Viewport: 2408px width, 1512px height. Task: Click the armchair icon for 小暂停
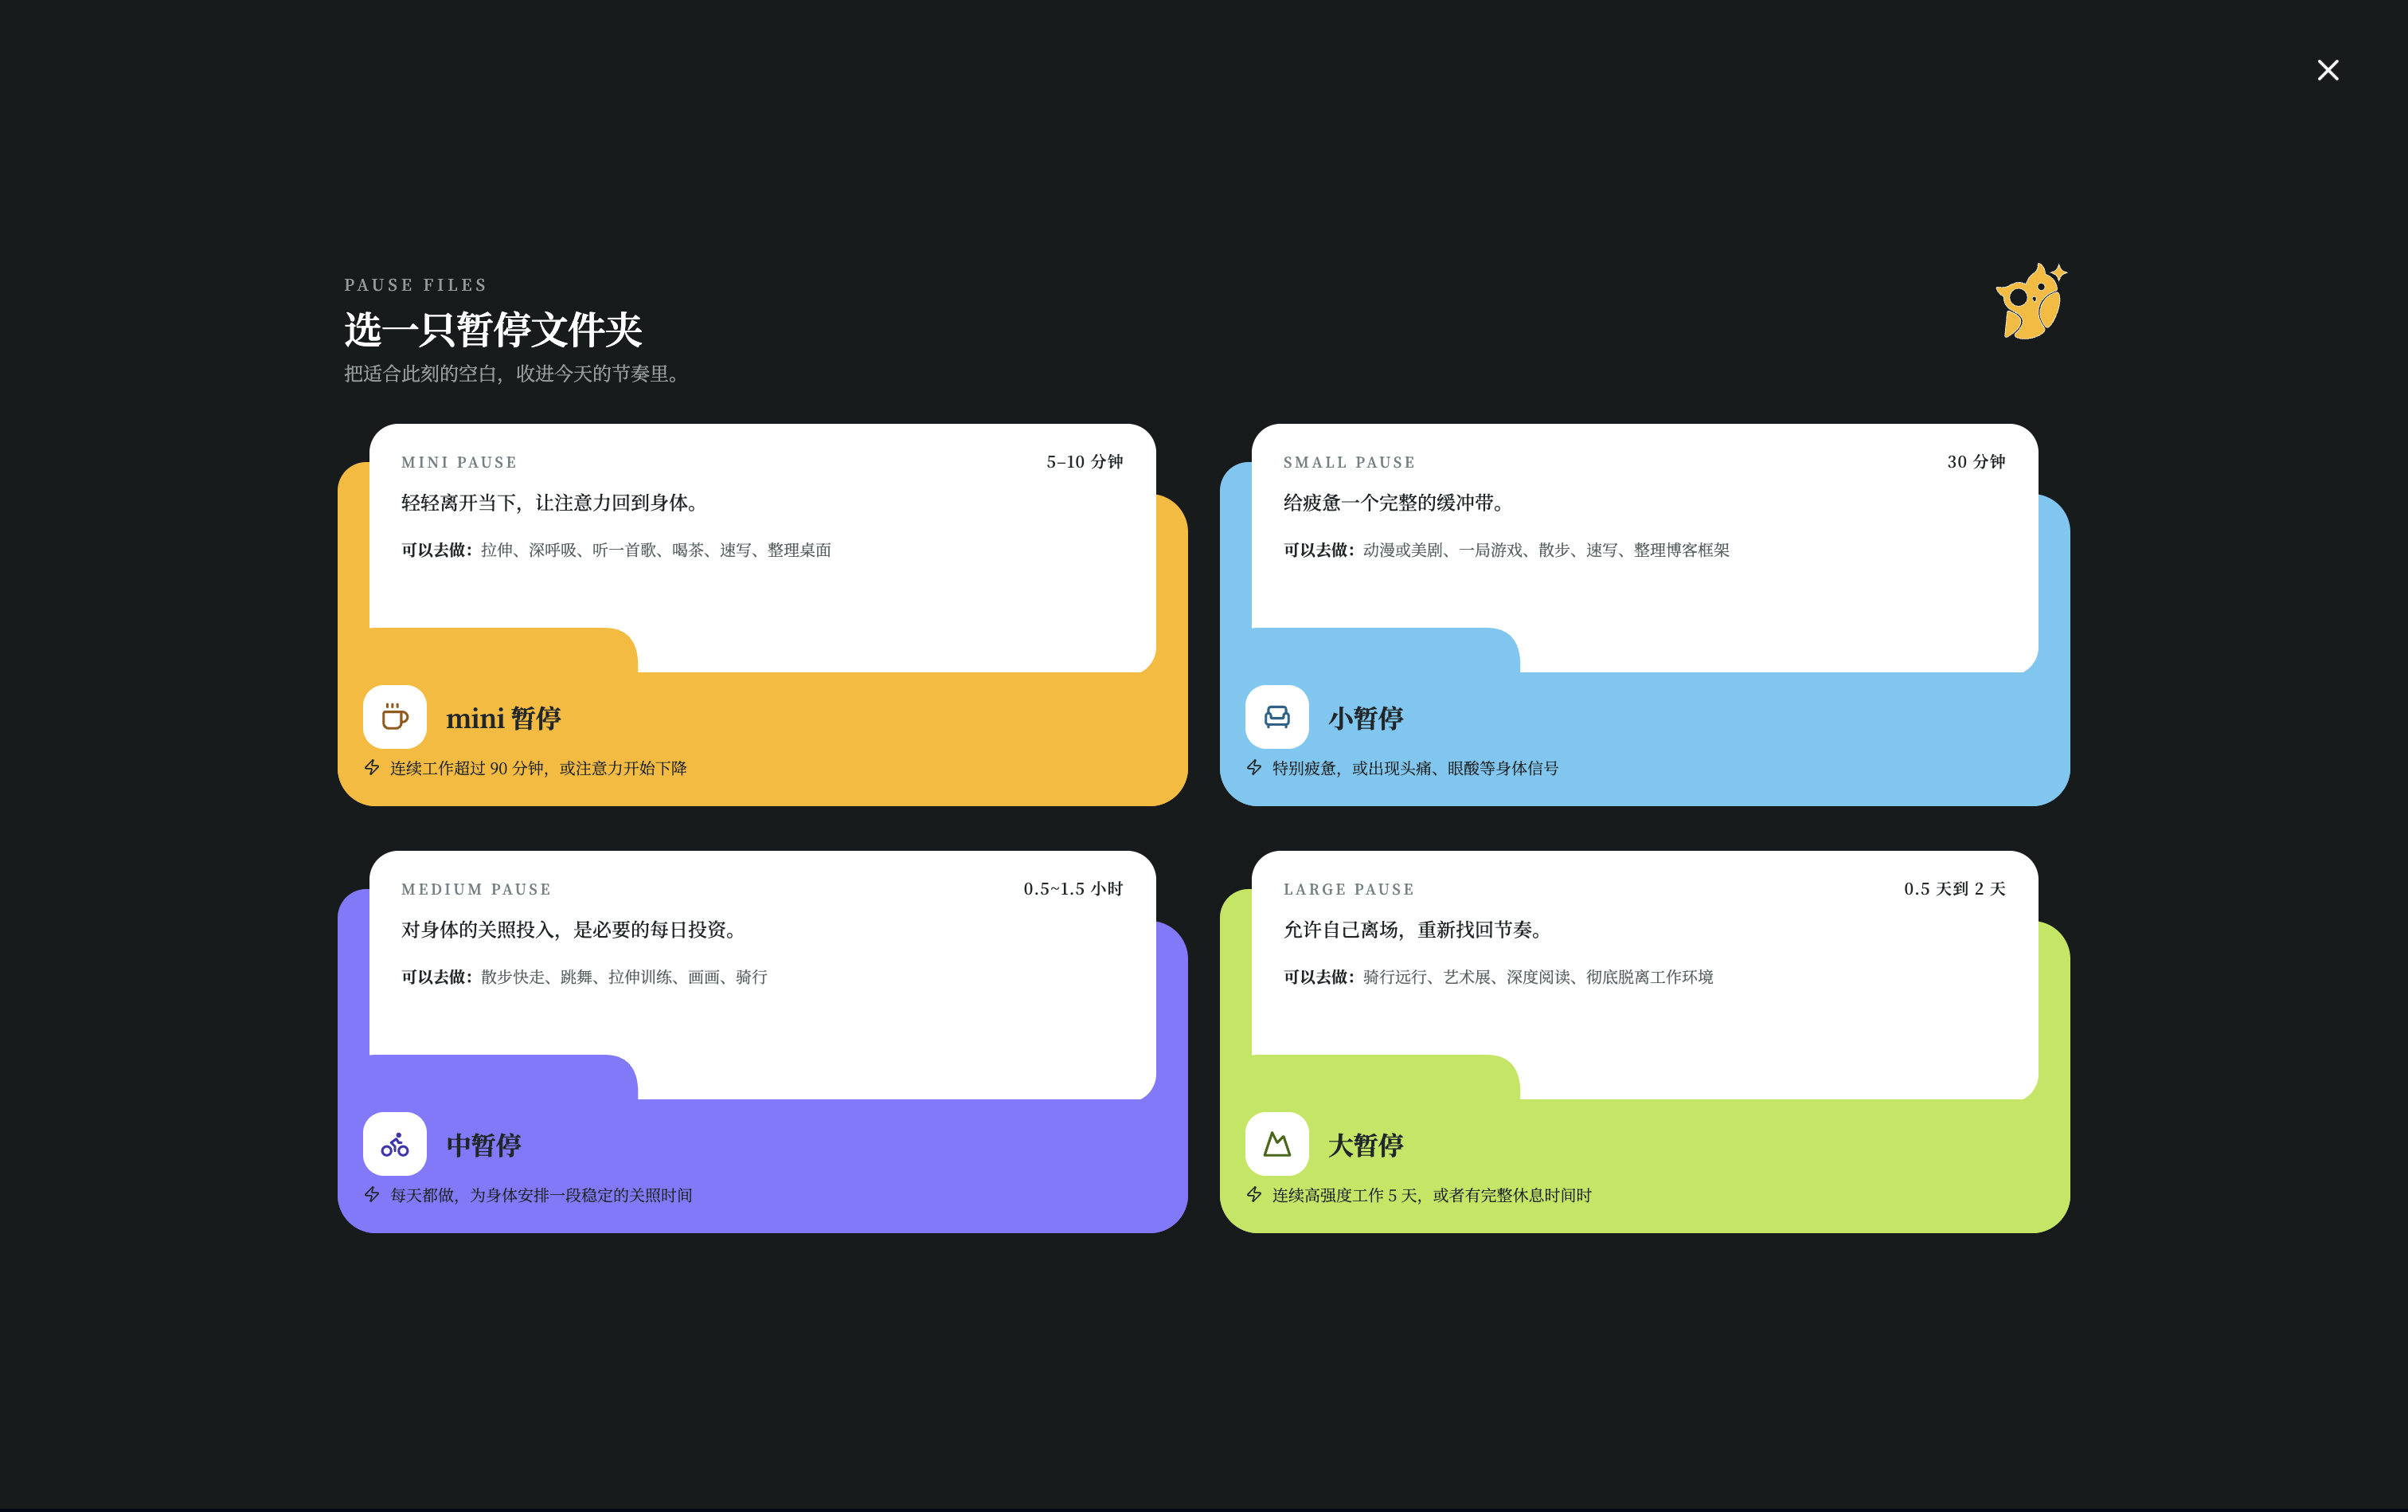coord(1276,716)
